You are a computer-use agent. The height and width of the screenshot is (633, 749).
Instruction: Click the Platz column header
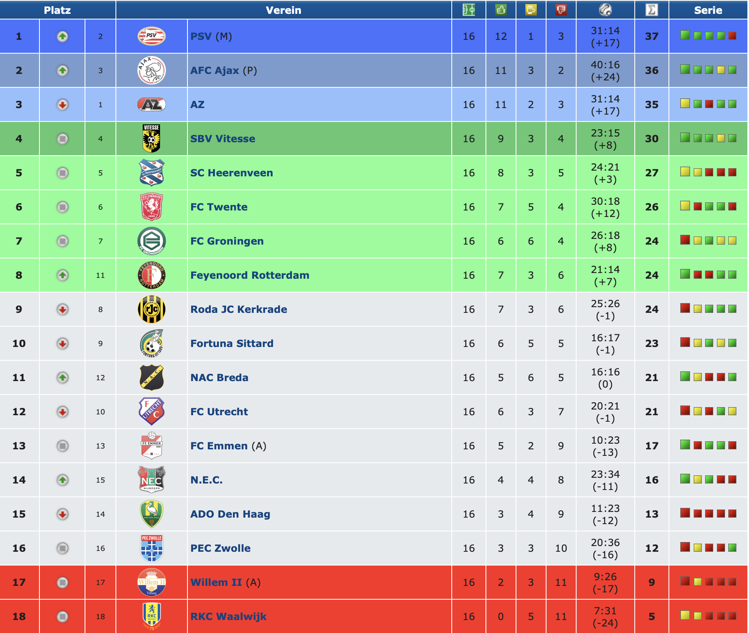[x=57, y=10]
